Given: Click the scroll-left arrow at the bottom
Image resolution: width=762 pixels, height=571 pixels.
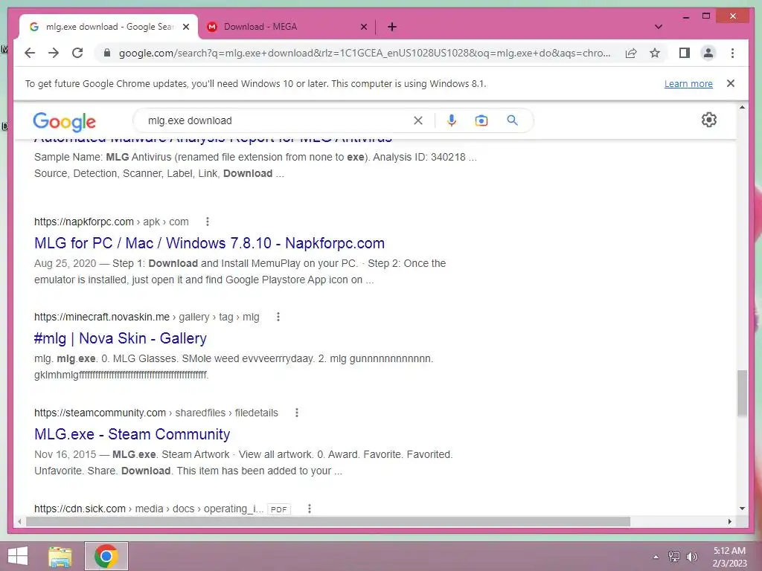Looking at the screenshot, I should (19, 521).
